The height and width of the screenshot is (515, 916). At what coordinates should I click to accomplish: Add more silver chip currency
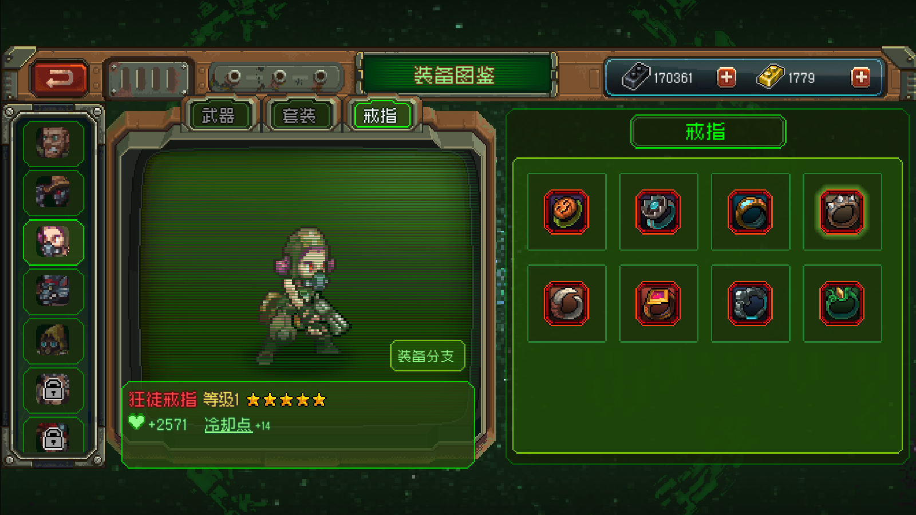pyautogui.click(x=727, y=77)
